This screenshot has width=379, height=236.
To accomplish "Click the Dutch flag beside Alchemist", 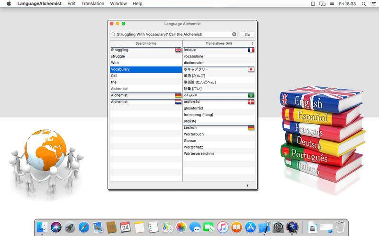I will pyautogui.click(x=178, y=102).
